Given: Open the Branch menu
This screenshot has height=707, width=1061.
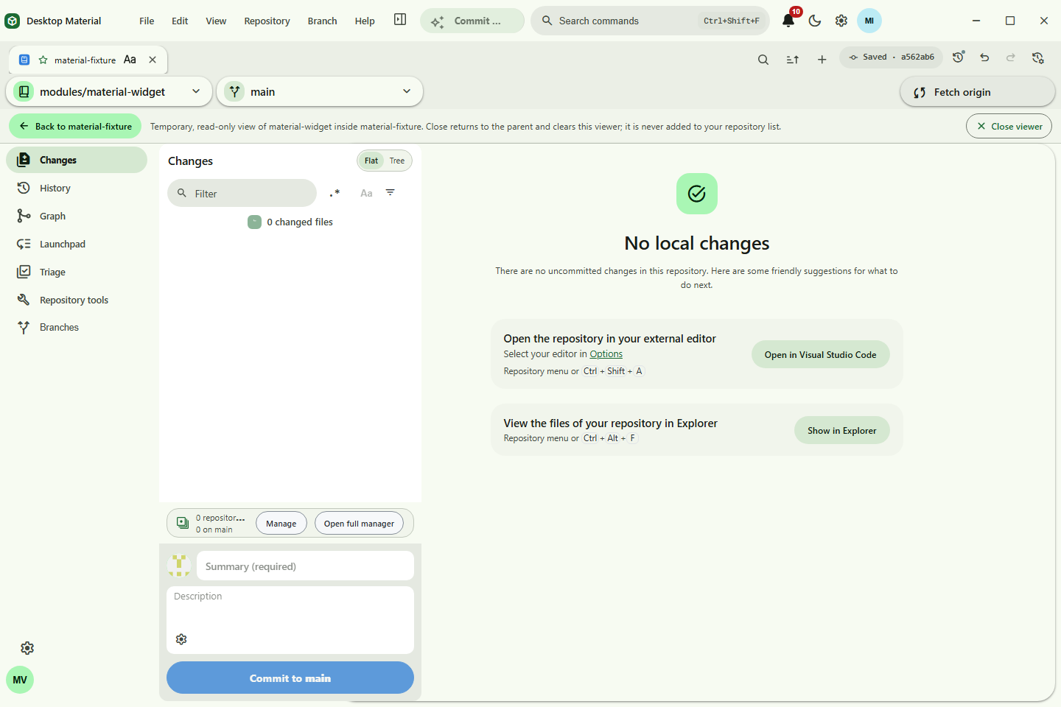Looking at the screenshot, I should coord(322,21).
